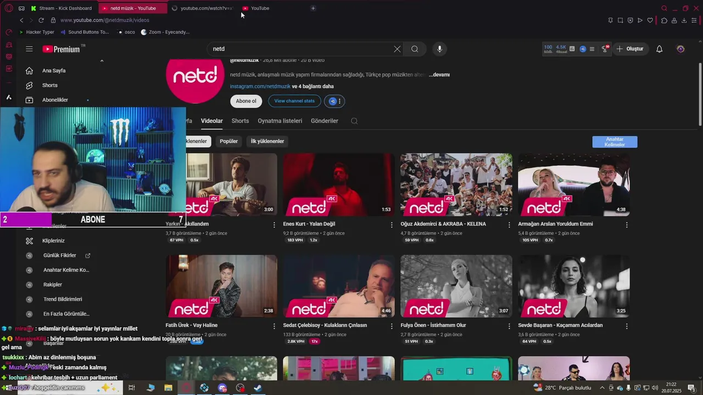Open the Hacker Typer bookmark

point(36,32)
